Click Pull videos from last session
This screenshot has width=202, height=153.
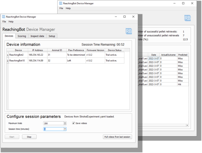tap(117, 137)
